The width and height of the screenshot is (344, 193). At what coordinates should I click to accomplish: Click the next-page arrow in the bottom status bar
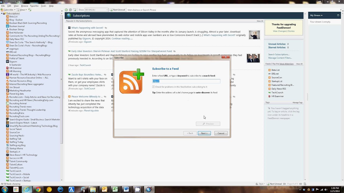coord(301,184)
